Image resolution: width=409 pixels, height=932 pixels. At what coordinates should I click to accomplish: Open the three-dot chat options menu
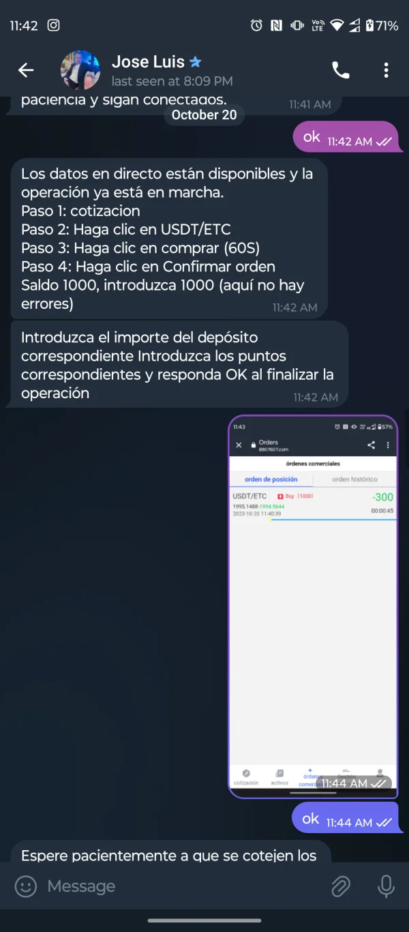[x=386, y=70]
